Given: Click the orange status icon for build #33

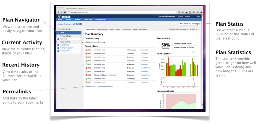Looking at the screenshot, I should [x=86, y=57].
